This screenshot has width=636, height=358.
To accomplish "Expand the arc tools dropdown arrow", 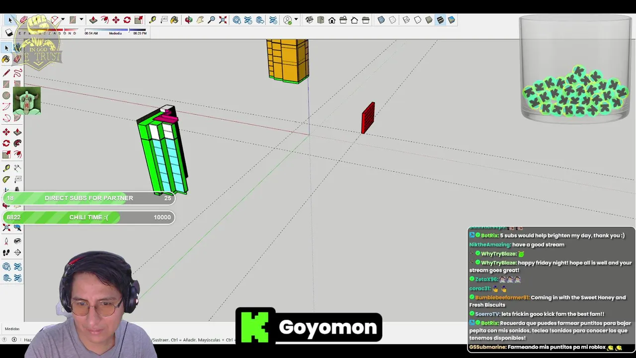I will [63, 20].
